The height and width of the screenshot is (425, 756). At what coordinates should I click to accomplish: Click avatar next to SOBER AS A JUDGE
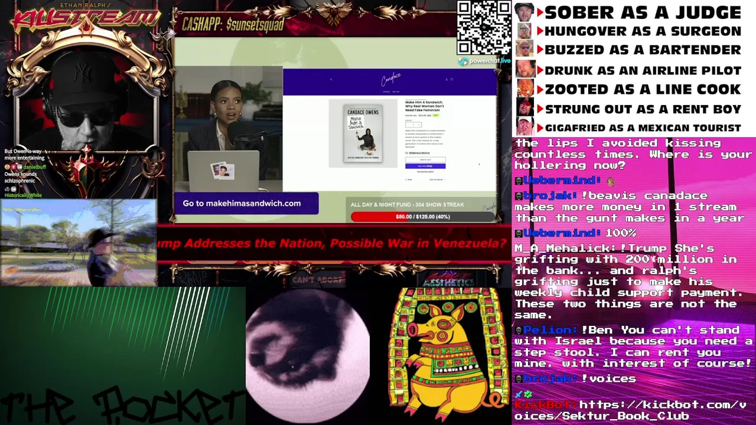[524, 12]
